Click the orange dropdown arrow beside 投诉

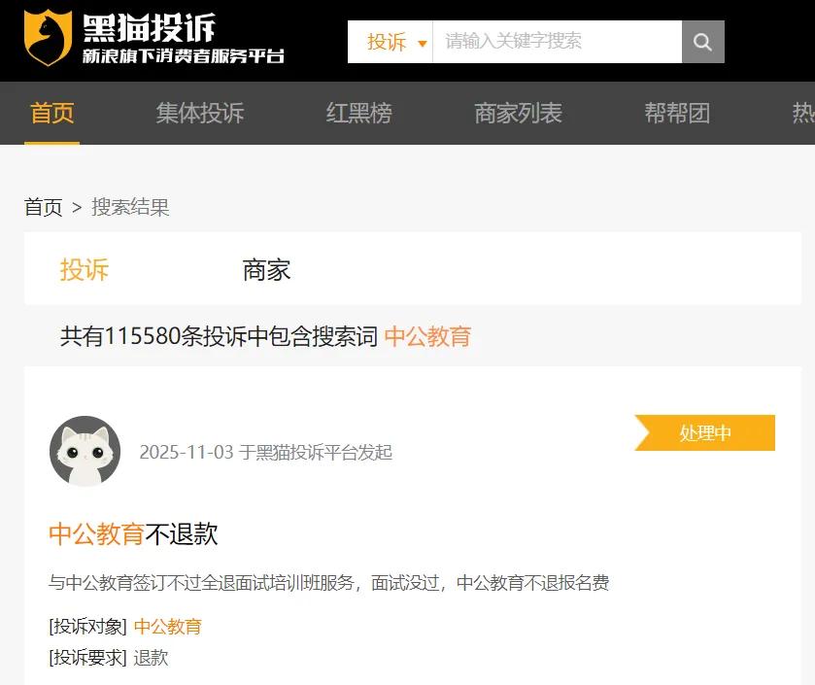coord(422,44)
